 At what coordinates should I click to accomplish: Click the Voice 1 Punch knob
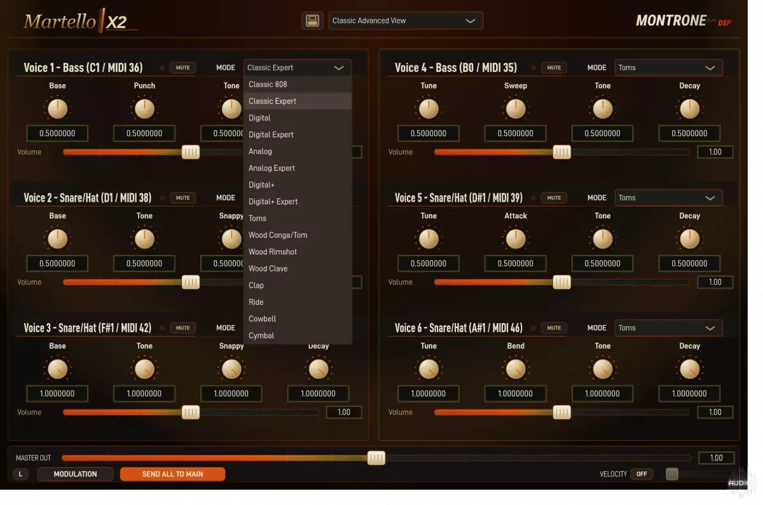(x=144, y=109)
